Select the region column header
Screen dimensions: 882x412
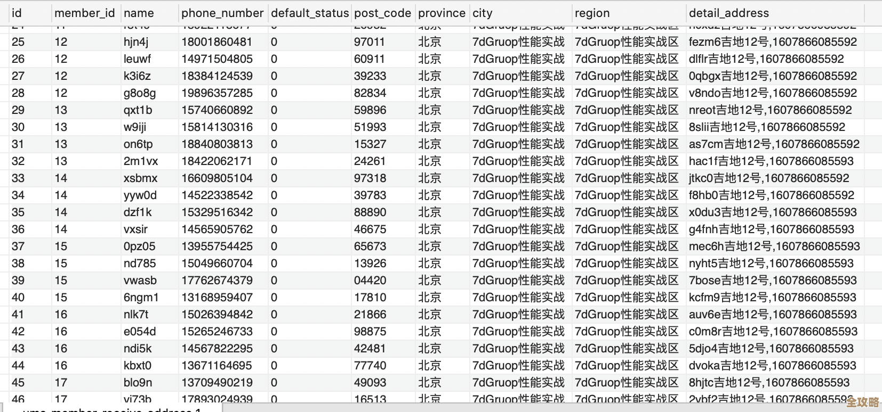click(x=592, y=13)
